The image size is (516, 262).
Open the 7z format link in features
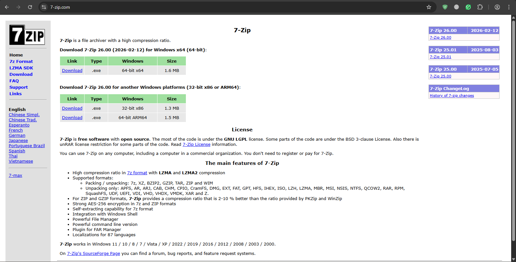(137, 173)
